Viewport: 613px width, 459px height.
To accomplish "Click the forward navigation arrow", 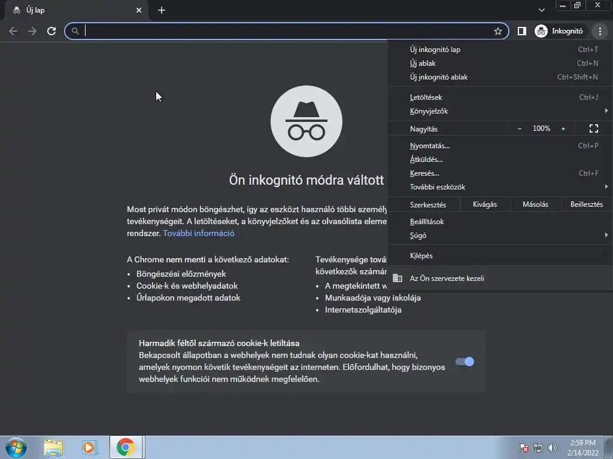I will point(32,31).
